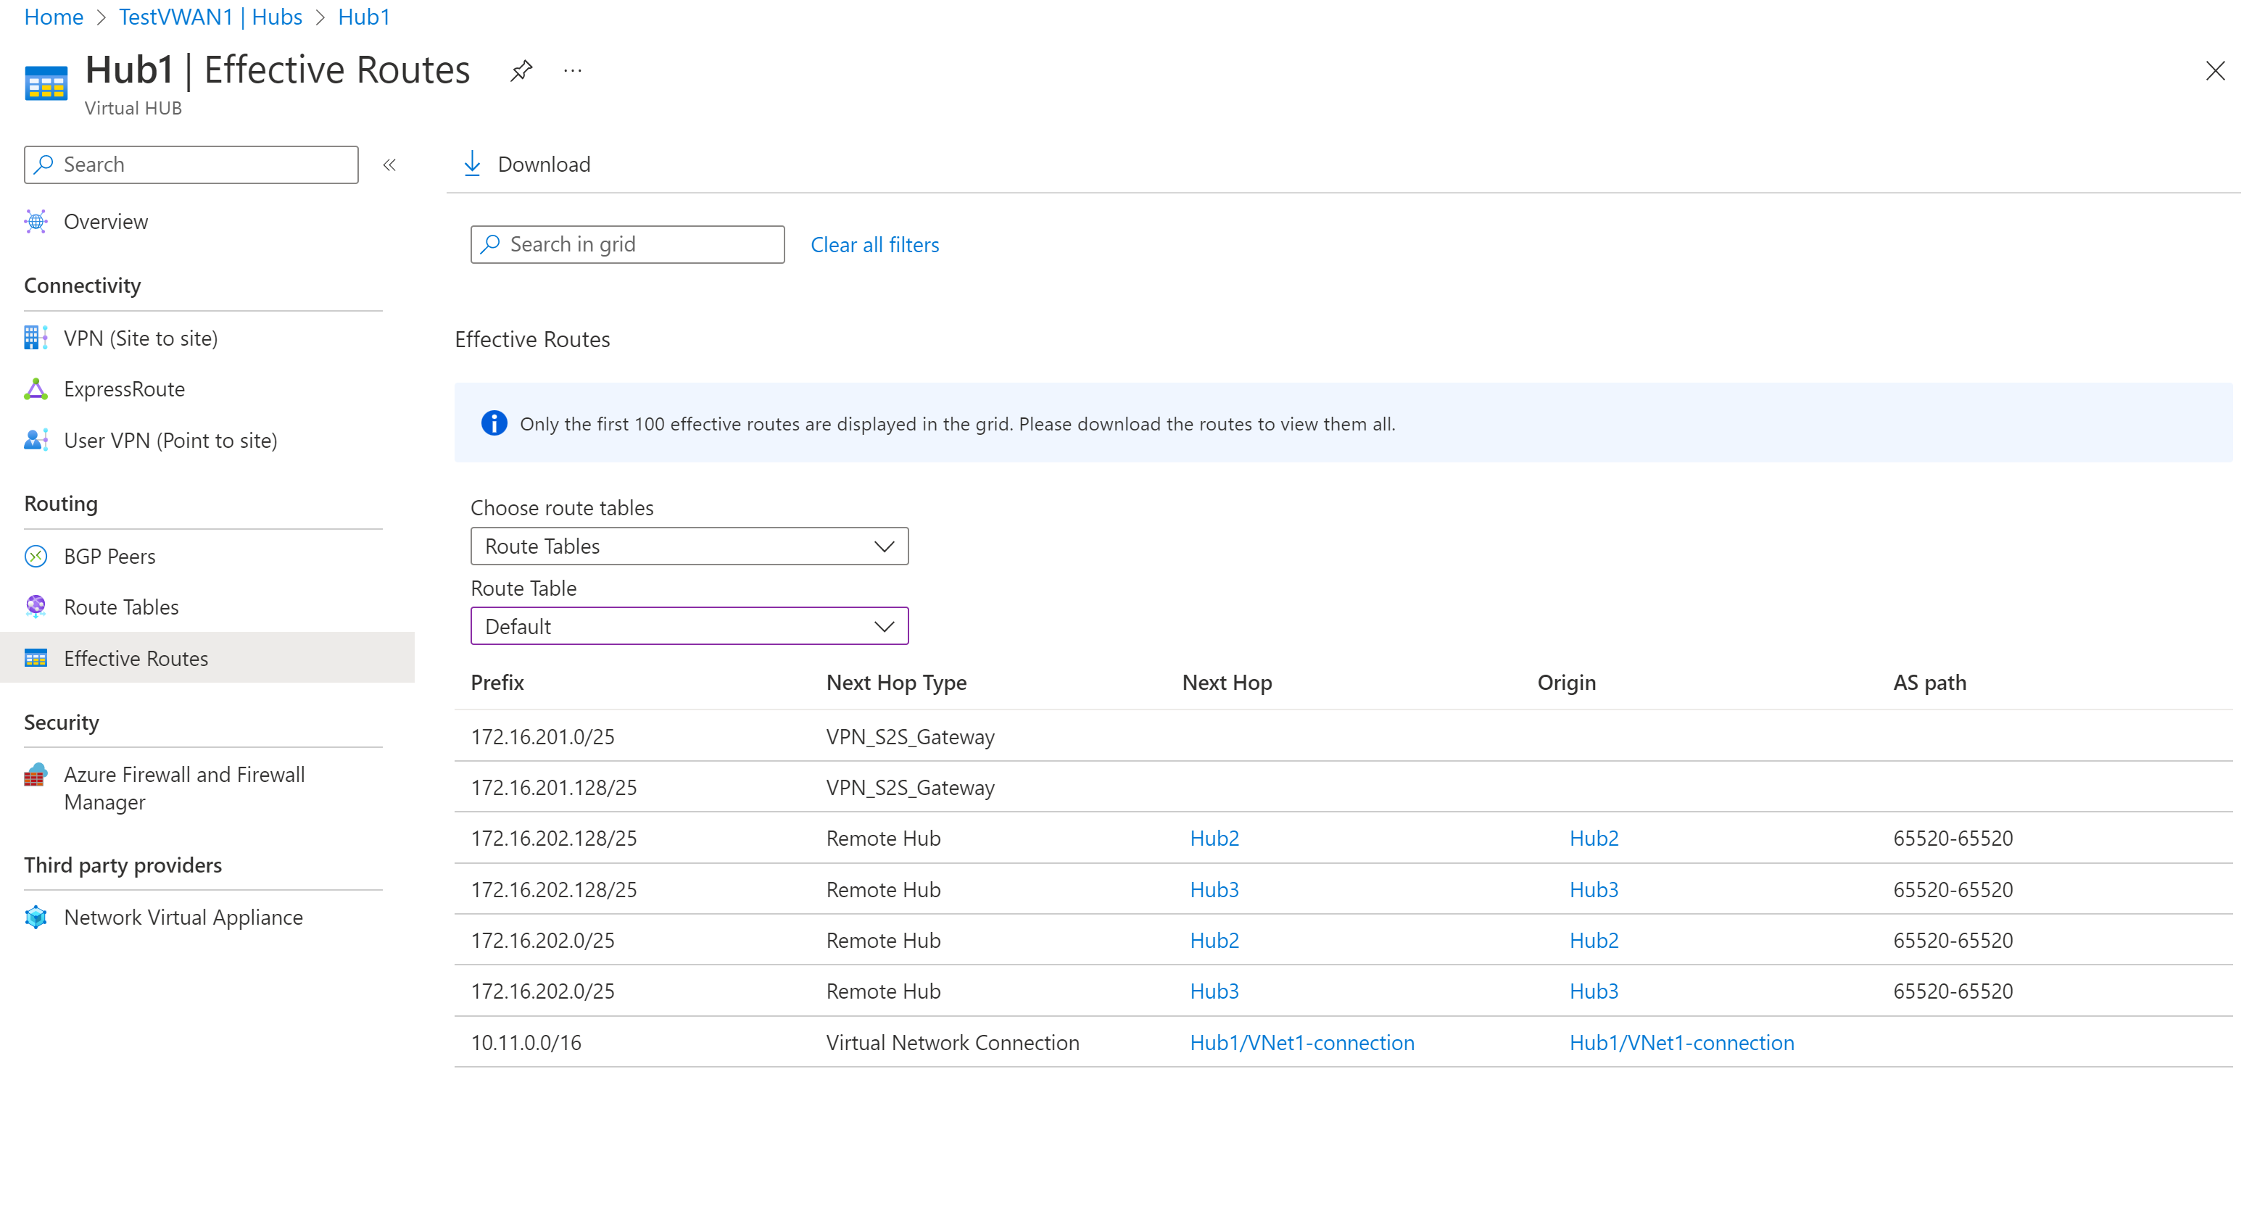
Task: Open VPN (Site to site) menu item
Action: 140,338
